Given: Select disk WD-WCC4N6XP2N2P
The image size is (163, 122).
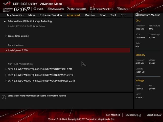Looking at the screenshot, I should pyautogui.click(x=40, y=75).
